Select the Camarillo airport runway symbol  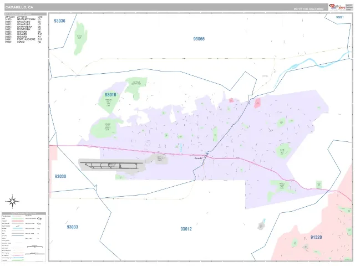(112, 165)
